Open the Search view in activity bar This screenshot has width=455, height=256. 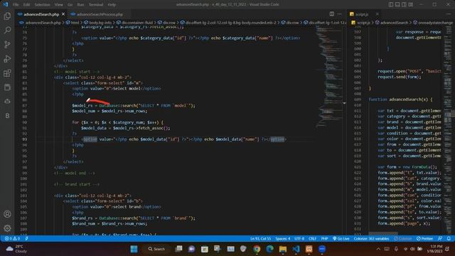coord(7,30)
